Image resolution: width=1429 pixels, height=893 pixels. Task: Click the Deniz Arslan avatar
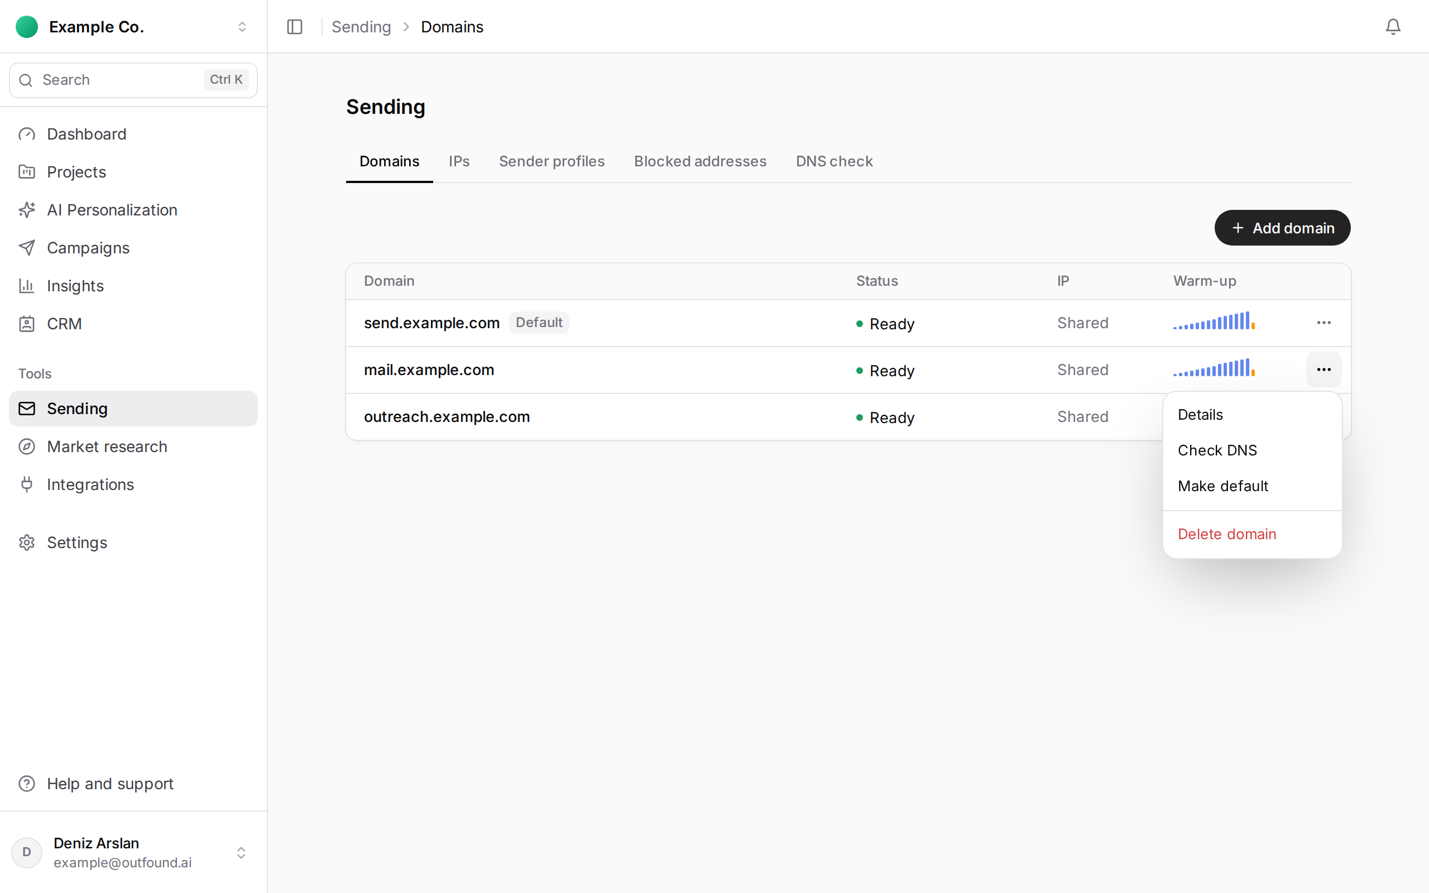[x=27, y=852]
